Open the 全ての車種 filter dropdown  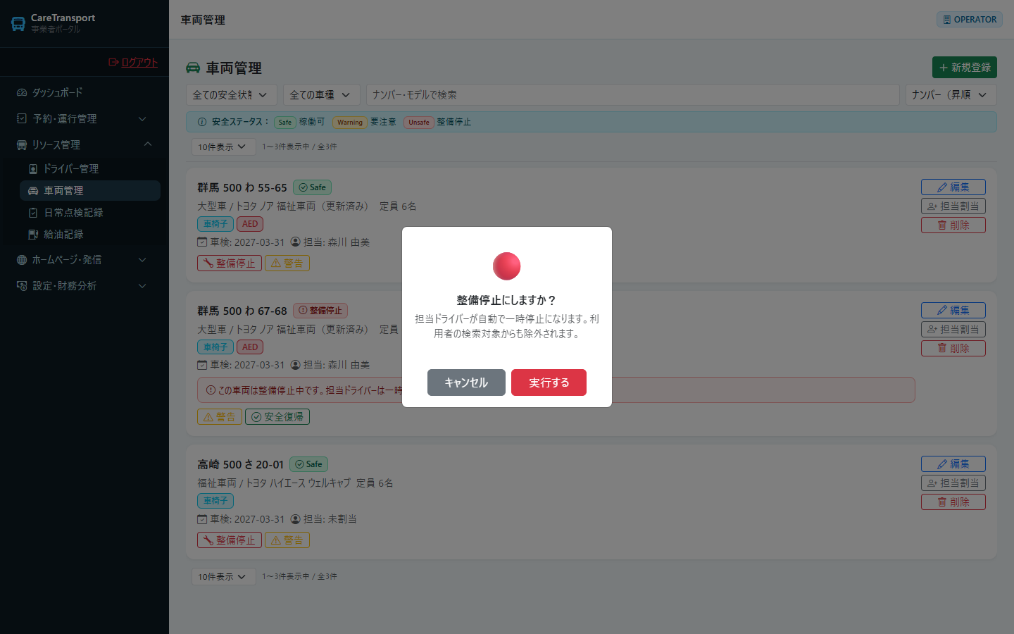pos(322,94)
